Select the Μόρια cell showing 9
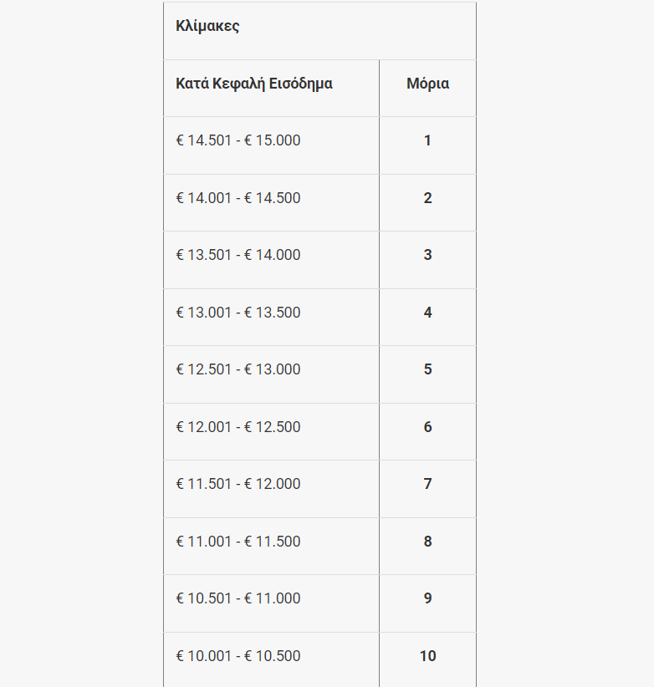This screenshot has width=654, height=687. click(x=427, y=598)
